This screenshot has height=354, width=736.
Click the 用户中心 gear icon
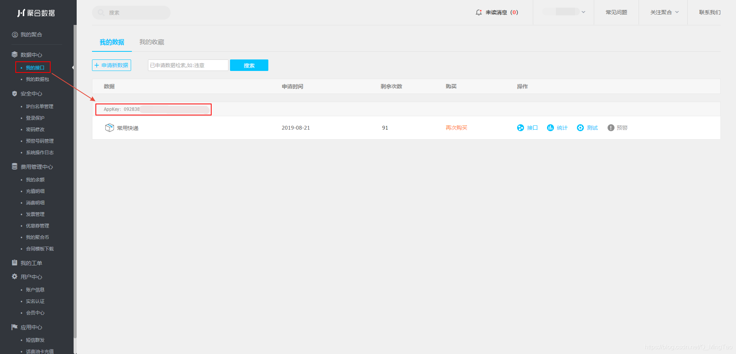coord(15,277)
